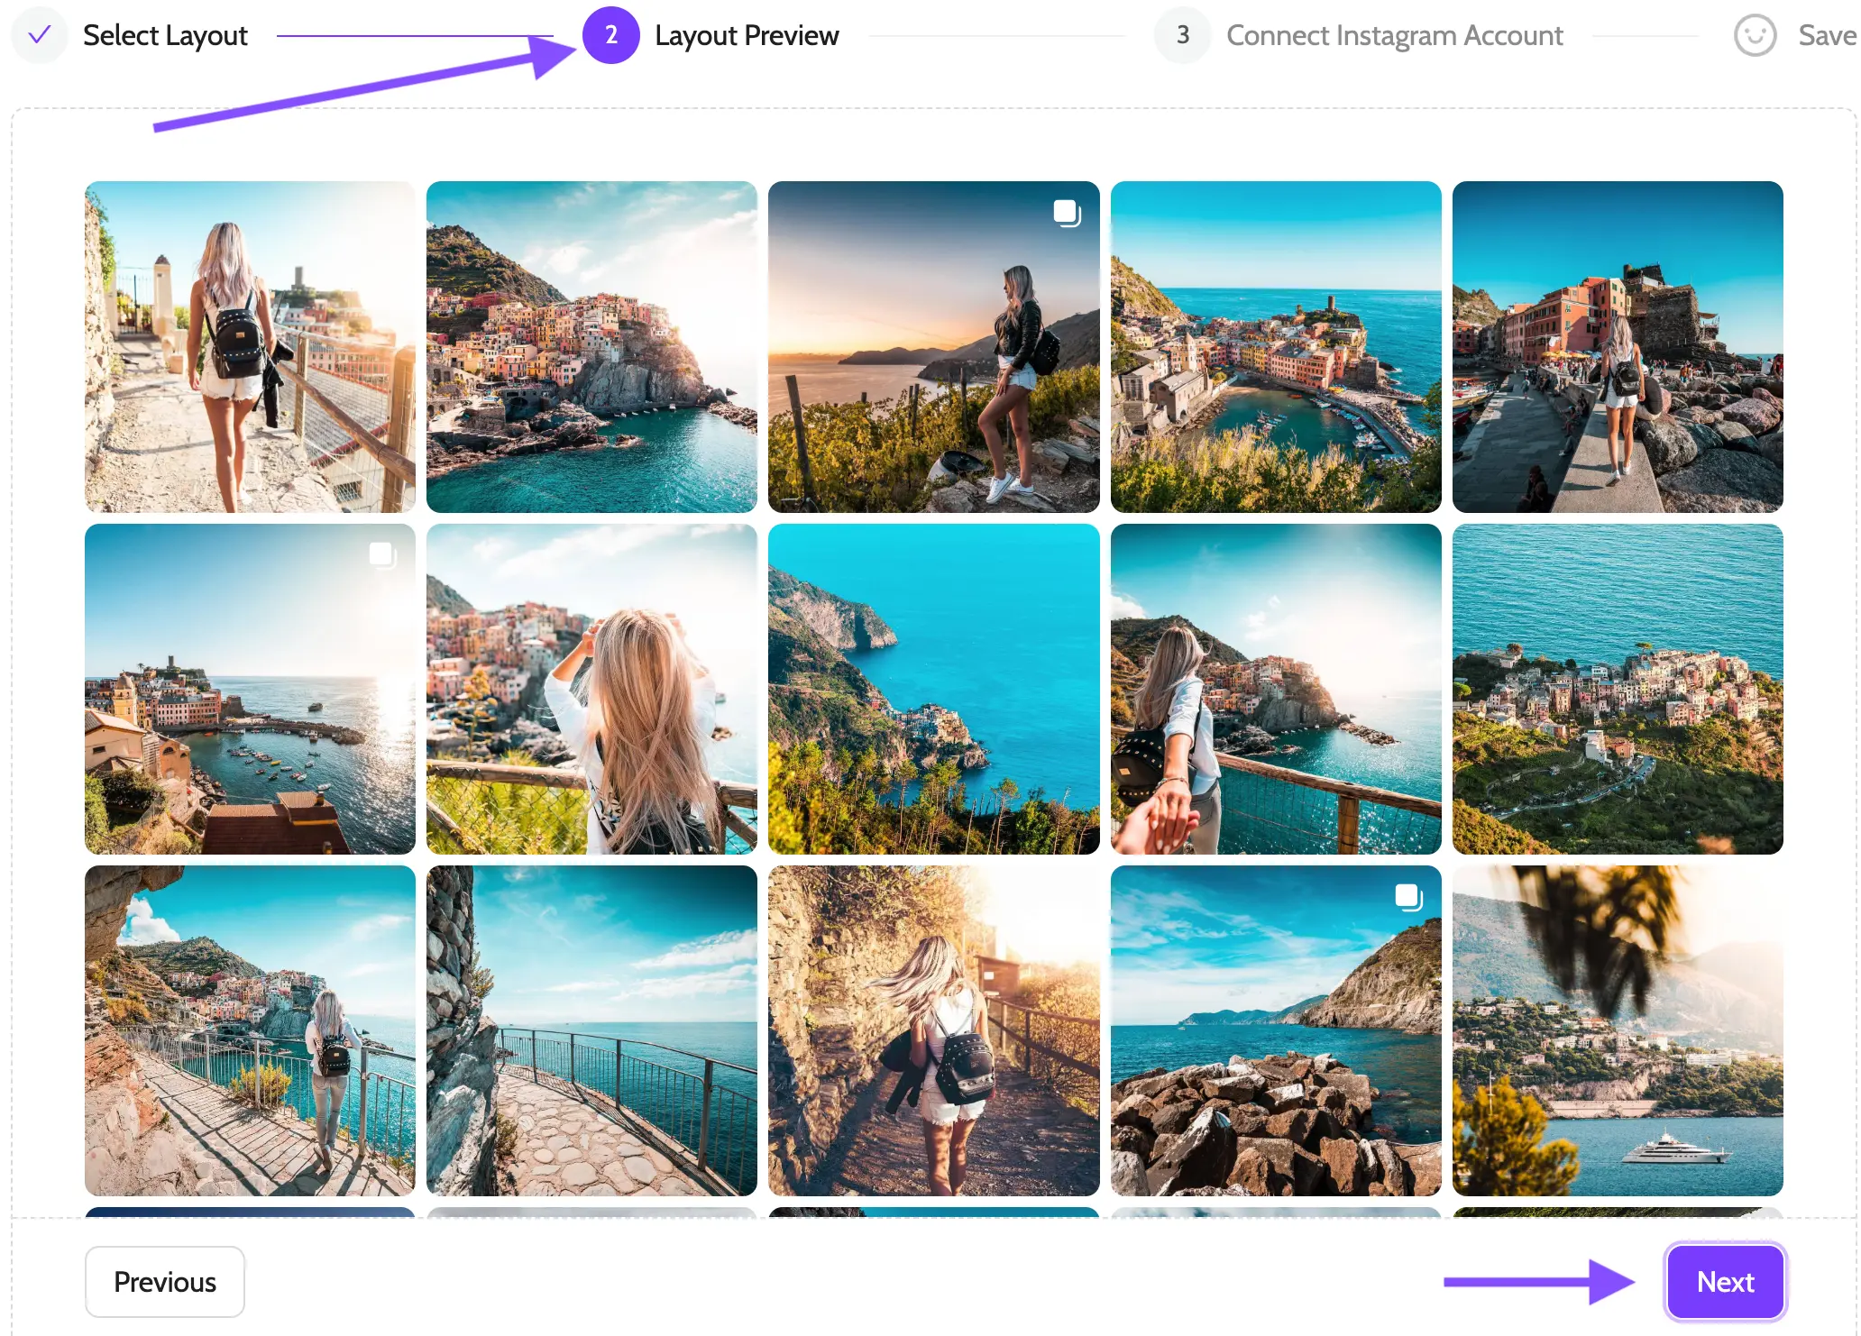Image resolution: width=1861 pixels, height=1336 pixels.
Task: Select the cliffside colorful village photo
Action: pos(591,347)
